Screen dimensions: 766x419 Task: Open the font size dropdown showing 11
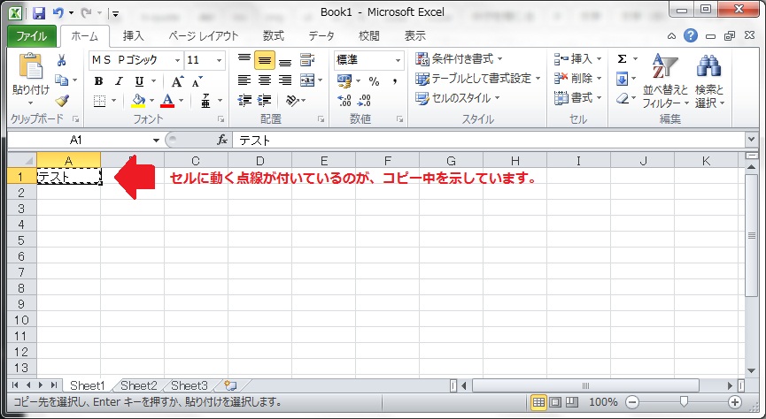pyautogui.click(x=220, y=60)
